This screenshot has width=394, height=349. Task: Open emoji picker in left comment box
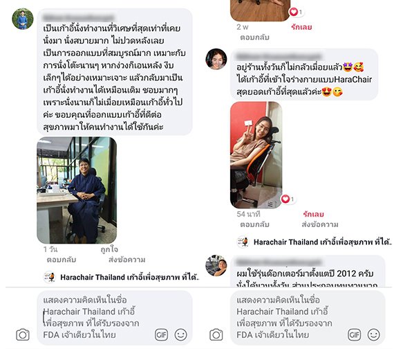(180, 335)
